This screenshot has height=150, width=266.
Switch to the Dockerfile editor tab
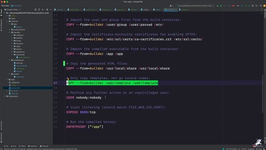pyautogui.click(x=171, y=10)
